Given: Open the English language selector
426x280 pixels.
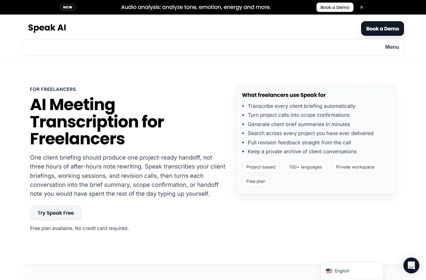Looking at the screenshot, I should click(x=352, y=271).
